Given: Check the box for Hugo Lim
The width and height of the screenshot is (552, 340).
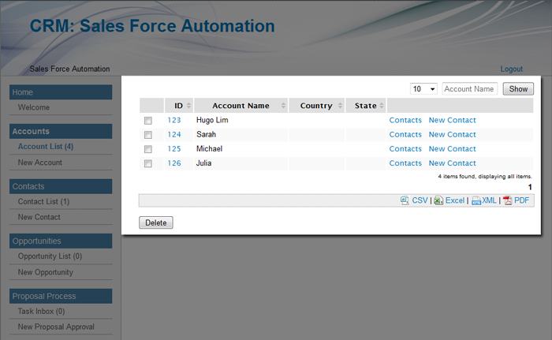Looking at the screenshot, I should pyautogui.click(x=147, y=121).
